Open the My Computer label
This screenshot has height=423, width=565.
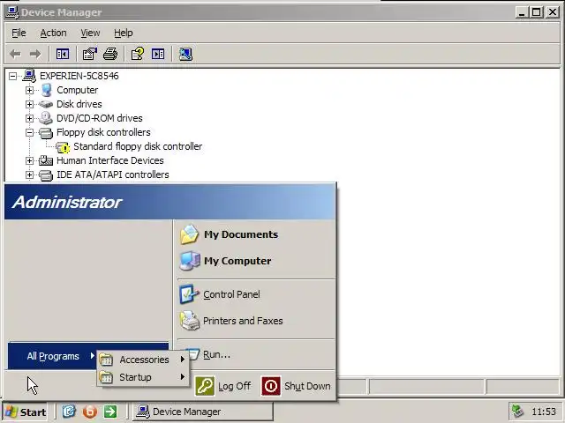click(237, 261)
